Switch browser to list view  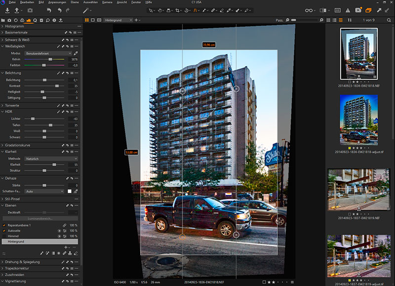coord(335,20)
